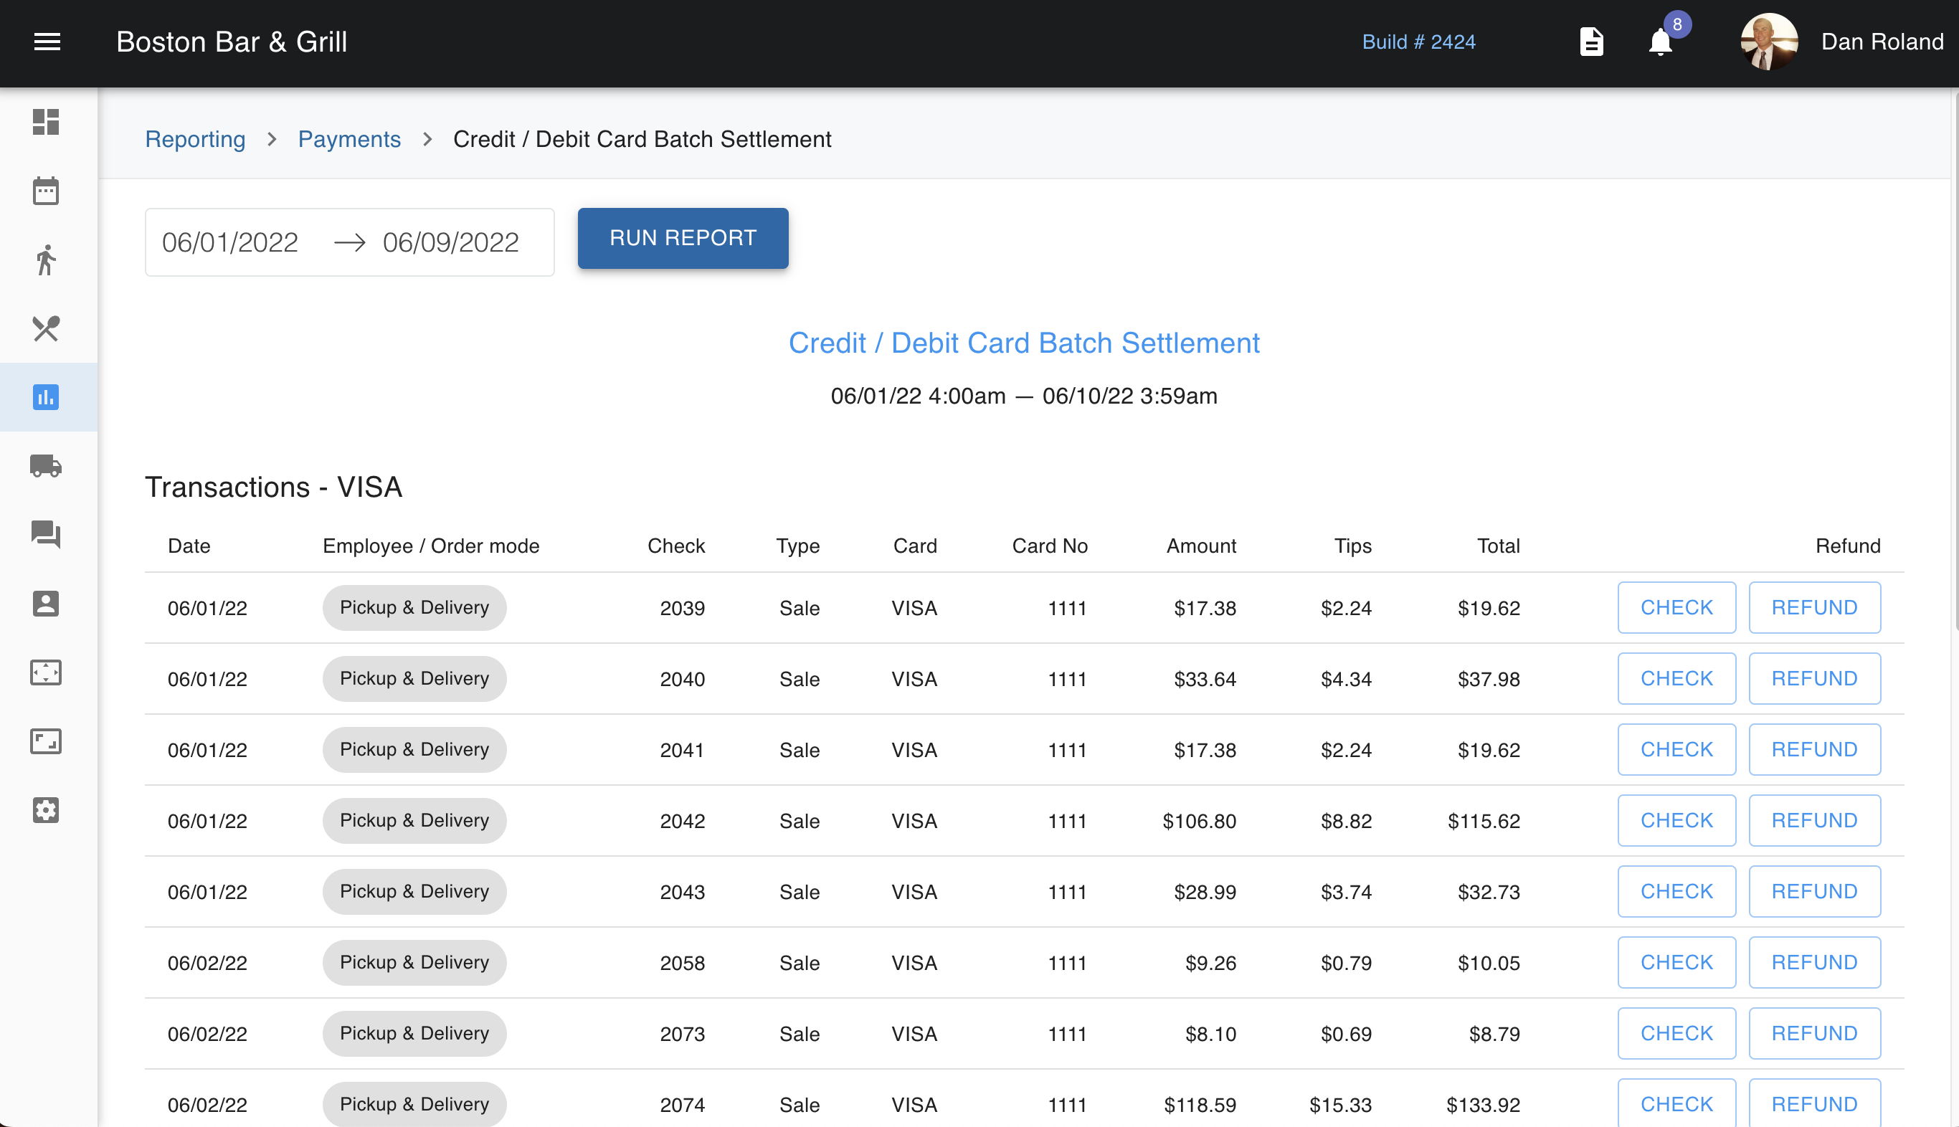Open the calendar icon in sidebar

coord(46,191)
